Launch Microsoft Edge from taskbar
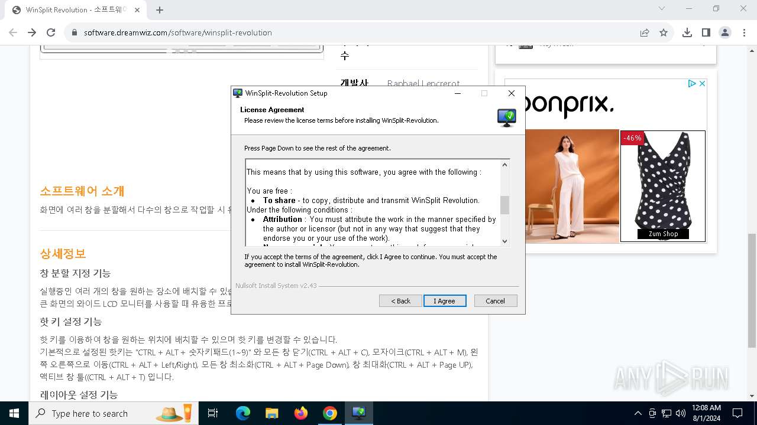Screen dimensions: 757x425 [x=243, y=413]
